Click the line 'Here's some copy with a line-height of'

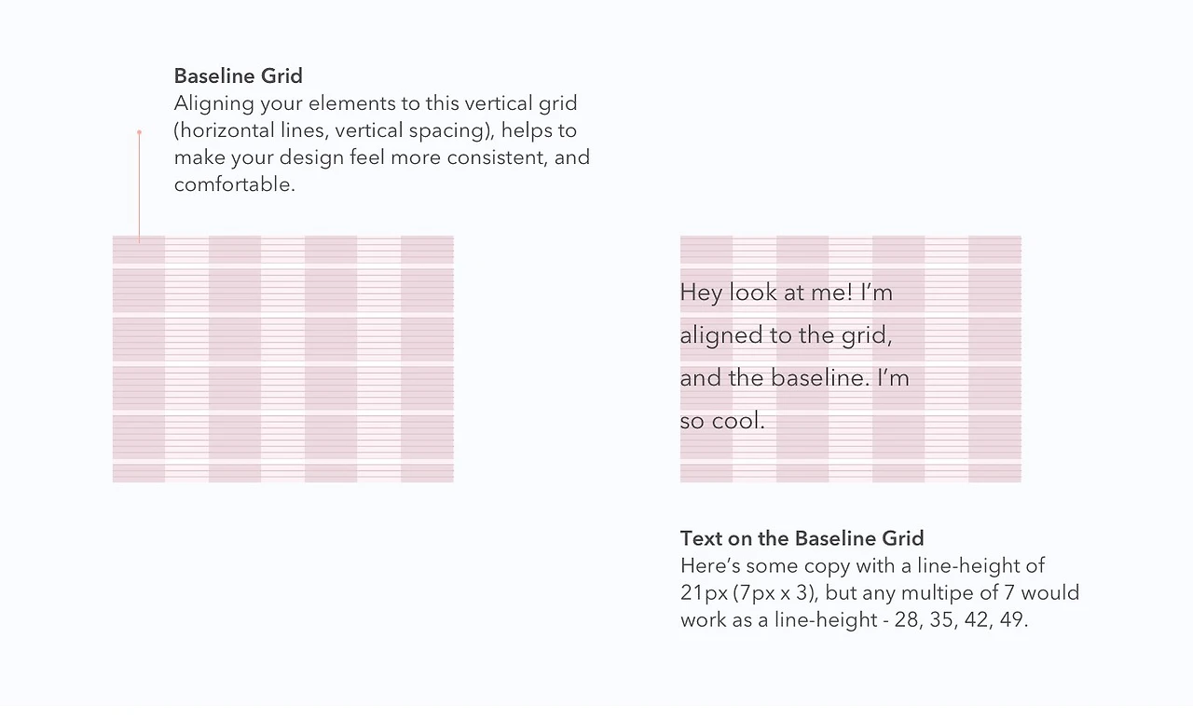point(863,565)
